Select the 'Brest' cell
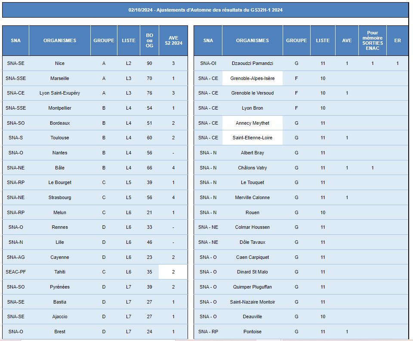Screen dimensions: 413x341 (60, 332)
